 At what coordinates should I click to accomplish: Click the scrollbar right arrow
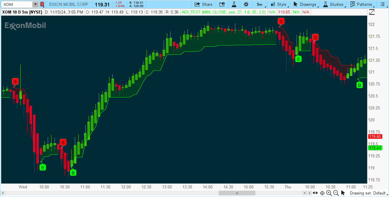tap(310, 193)
